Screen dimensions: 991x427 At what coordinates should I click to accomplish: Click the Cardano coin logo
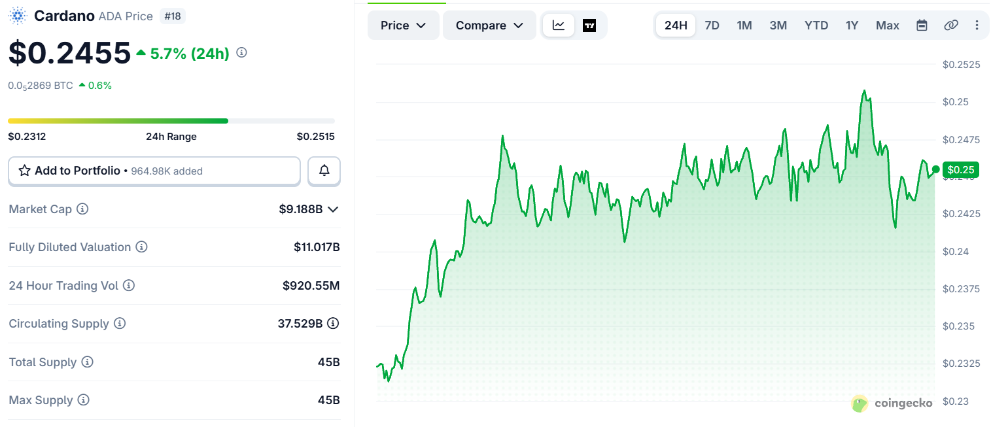tap(18, 16)
